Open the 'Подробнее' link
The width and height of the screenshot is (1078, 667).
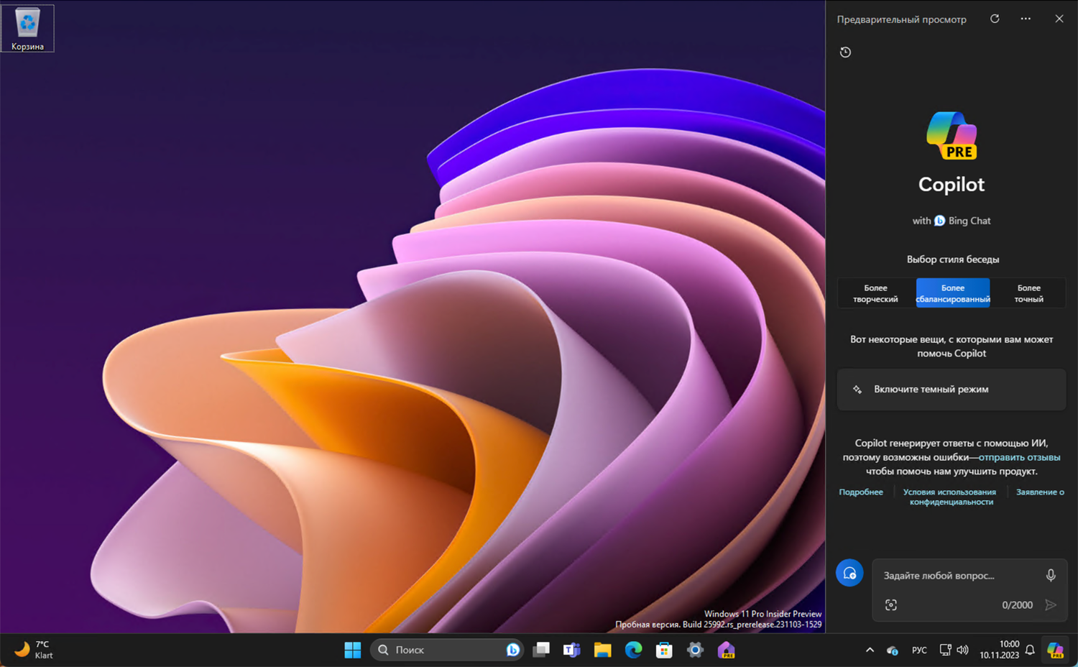[861, 492]
